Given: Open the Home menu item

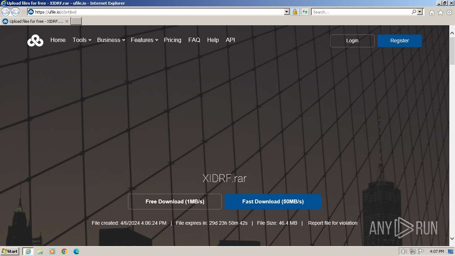Looking at the screenshot, I should tap(58, 40).
